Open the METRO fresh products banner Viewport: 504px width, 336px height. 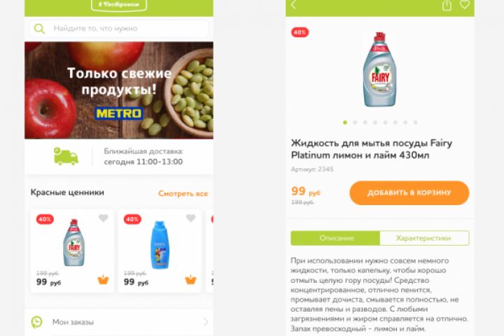(119, 90)
